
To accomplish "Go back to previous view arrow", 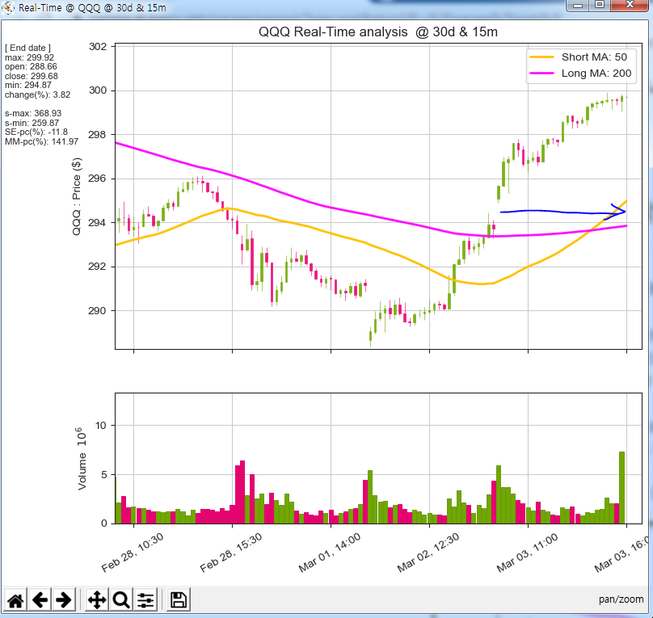I will (40, 599).
